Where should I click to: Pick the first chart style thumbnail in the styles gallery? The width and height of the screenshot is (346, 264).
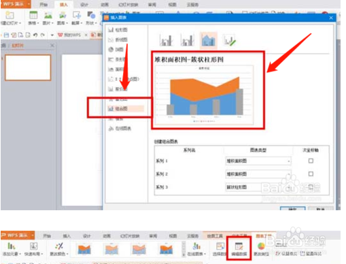84,249
